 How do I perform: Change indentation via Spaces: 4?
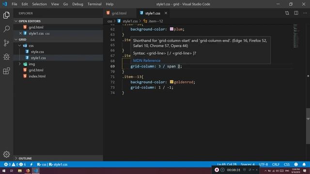[248, 164]
